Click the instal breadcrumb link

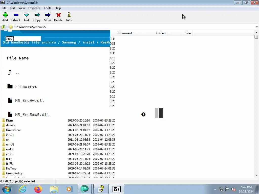click(x=88, y=42)
